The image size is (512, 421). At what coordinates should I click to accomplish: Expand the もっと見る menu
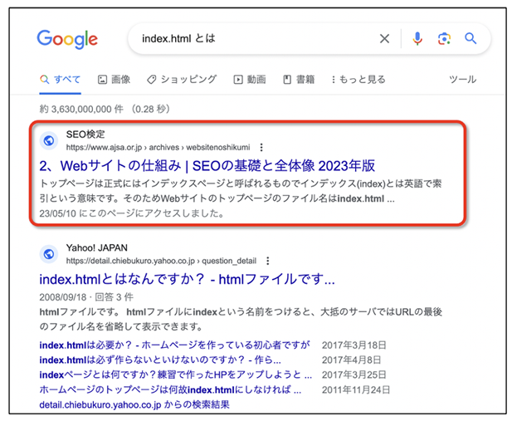click(x=358, y=80)
